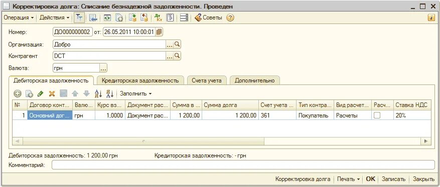Click the Дт/Кт postings result icon
Image resolution: width=440 pixels, height=187 pixels.
pos(158,17)
